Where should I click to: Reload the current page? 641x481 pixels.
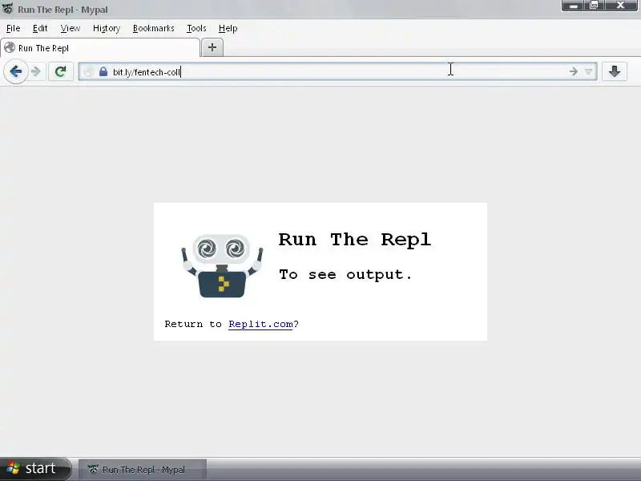click(61, 71)
